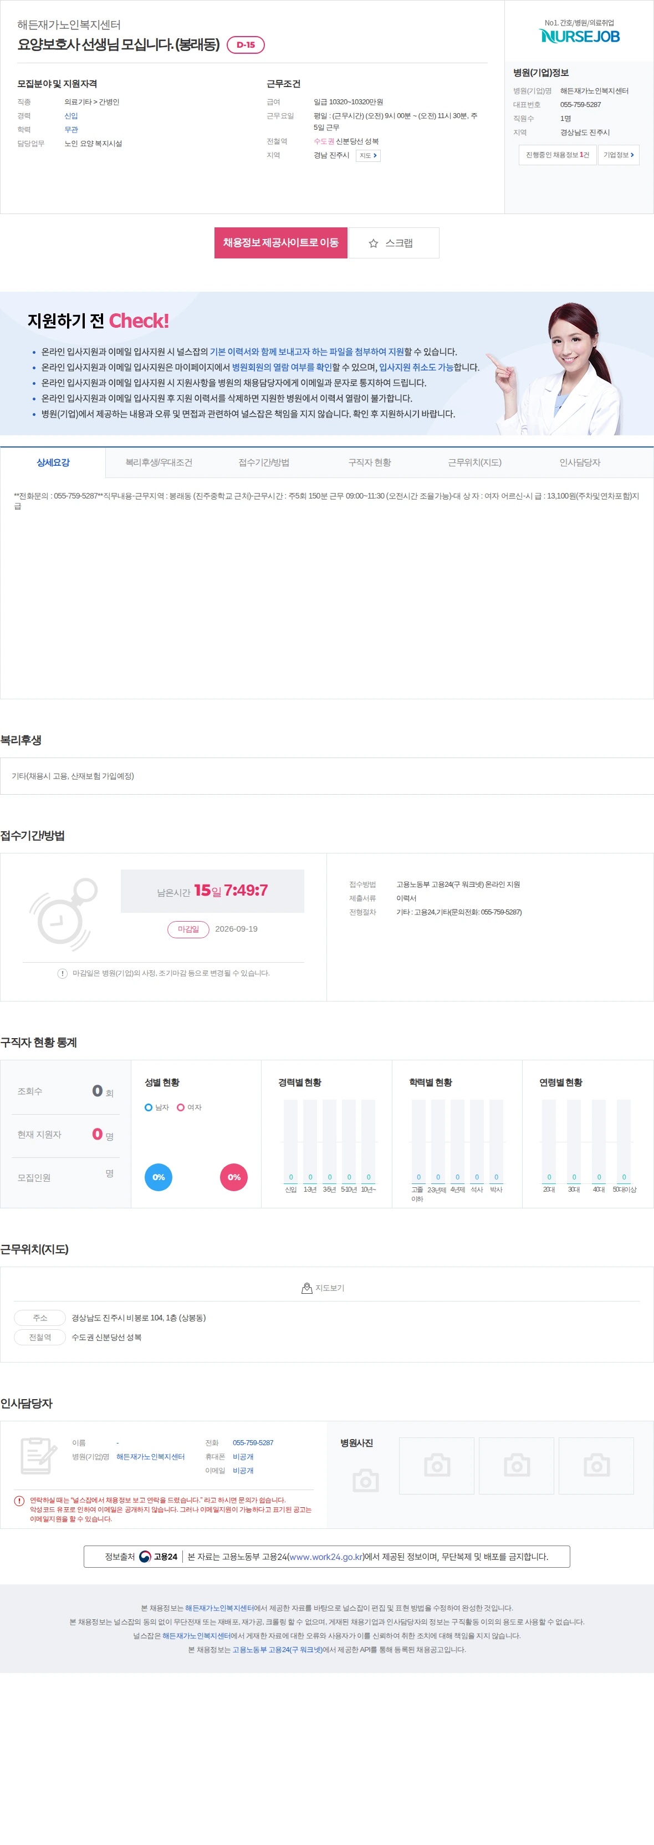Click the star scrap icon
The width and height of the screenshot is (654, 1845).
[373, 243]
